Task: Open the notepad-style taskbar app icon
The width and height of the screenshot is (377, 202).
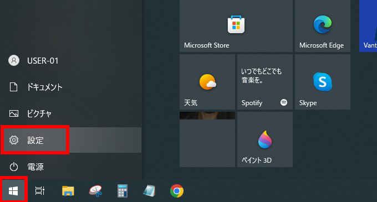Action: point(149,191)
